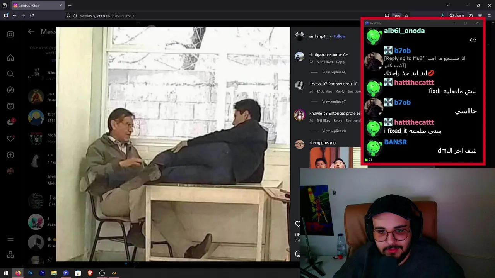Open the 120% zoom level indicator
Viewport: 495px width, 278px height.
[x=397, y=15]
